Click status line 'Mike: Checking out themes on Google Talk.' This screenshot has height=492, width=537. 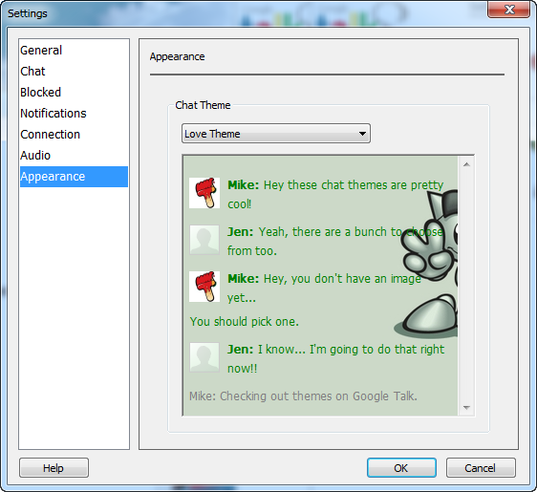[303, 396]
